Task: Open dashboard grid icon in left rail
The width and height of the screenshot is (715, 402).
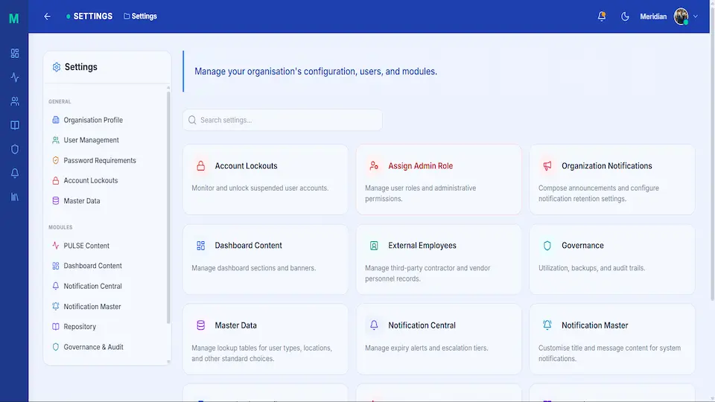Action: (x=15, y=54)
